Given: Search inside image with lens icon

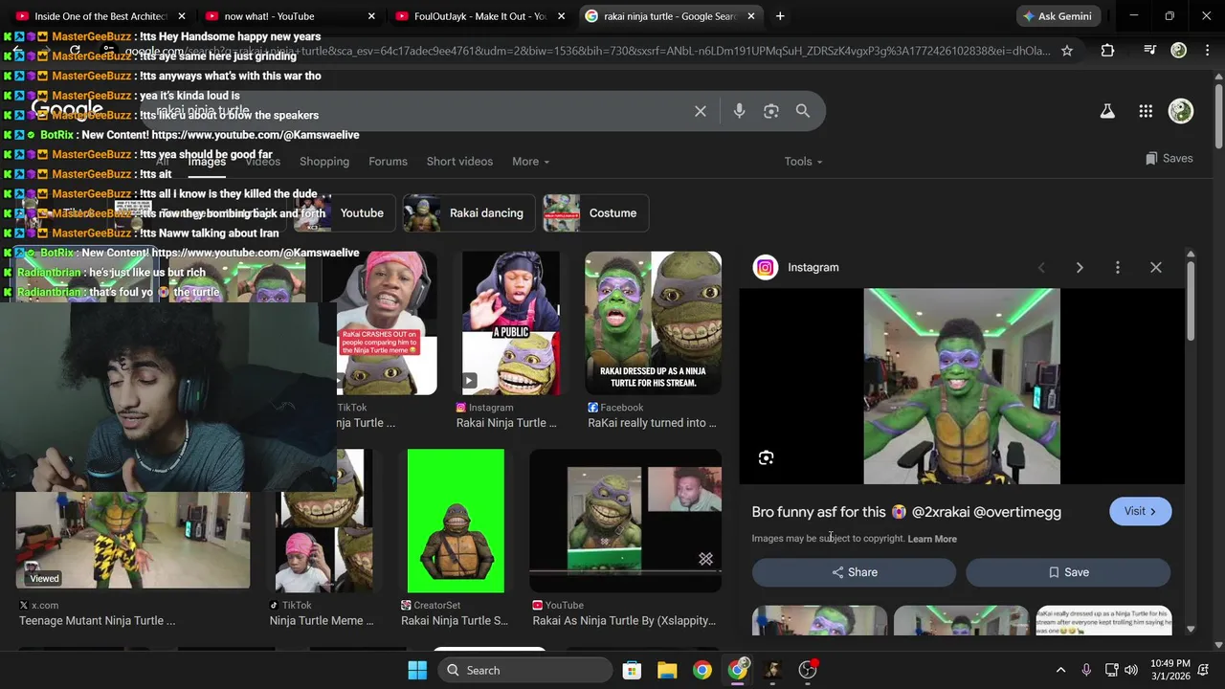Looking at the screenshot, I should point(766,458).
